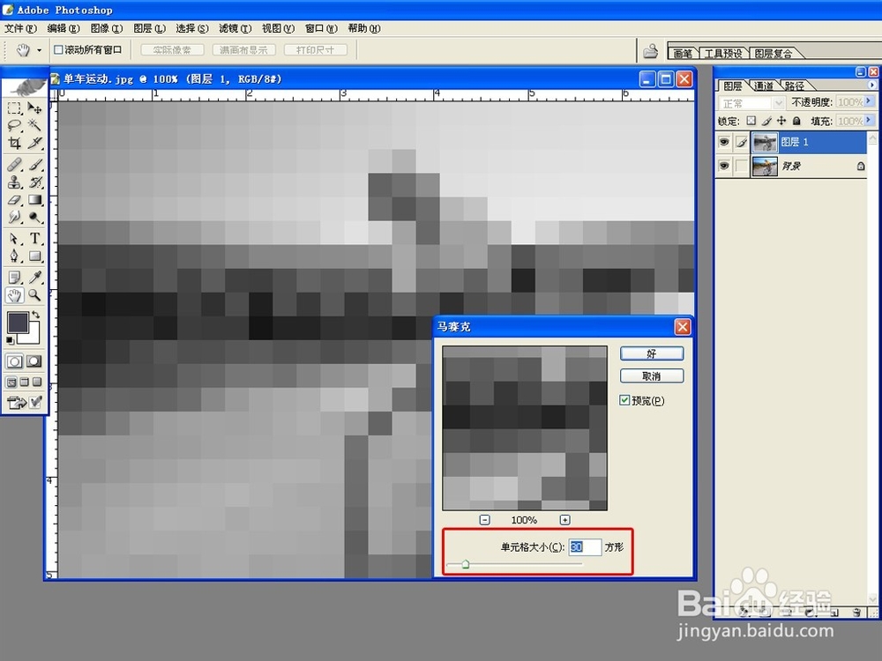The height and width of the screenshot is (661, 882).
Task: Switch to the 路径 tab
Action: pyautogui.click(x=795, y=86)
